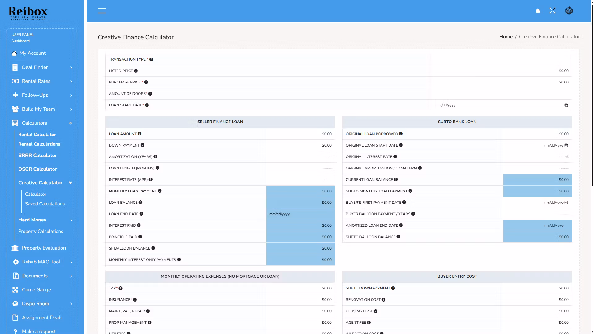Open calendar for Original Loan Start Date

tap(566, 145)
